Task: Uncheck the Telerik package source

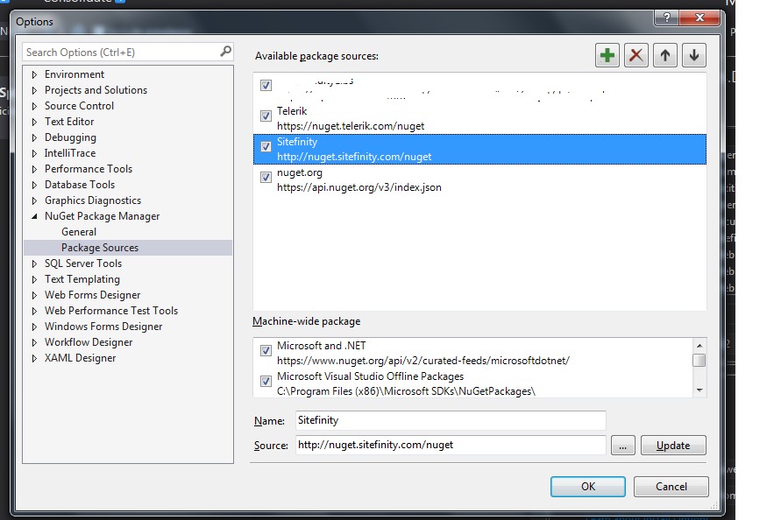Action: tap(266, 116)
